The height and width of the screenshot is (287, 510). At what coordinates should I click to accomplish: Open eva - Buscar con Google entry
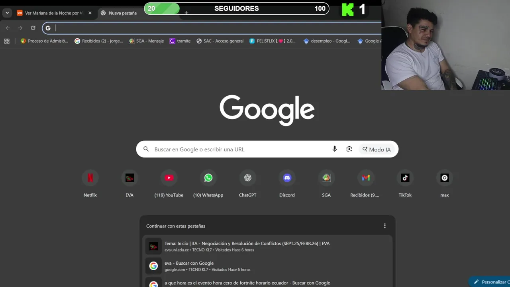(267, 266)
